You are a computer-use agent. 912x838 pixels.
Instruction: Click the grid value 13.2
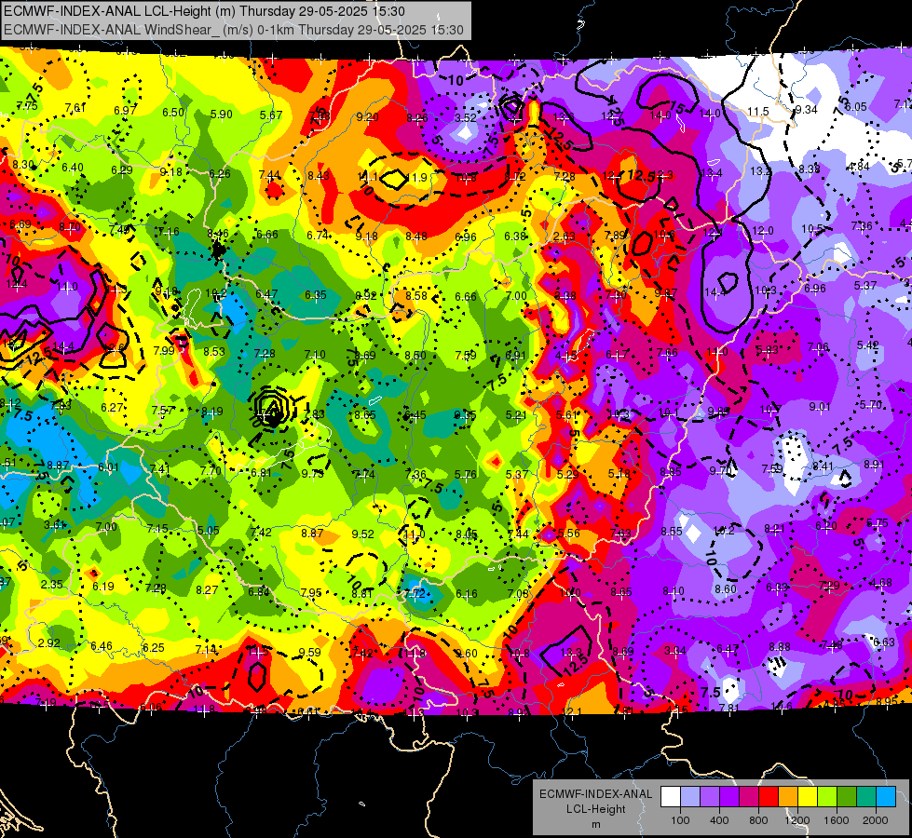pyautogui.click(x=760, y=171)
